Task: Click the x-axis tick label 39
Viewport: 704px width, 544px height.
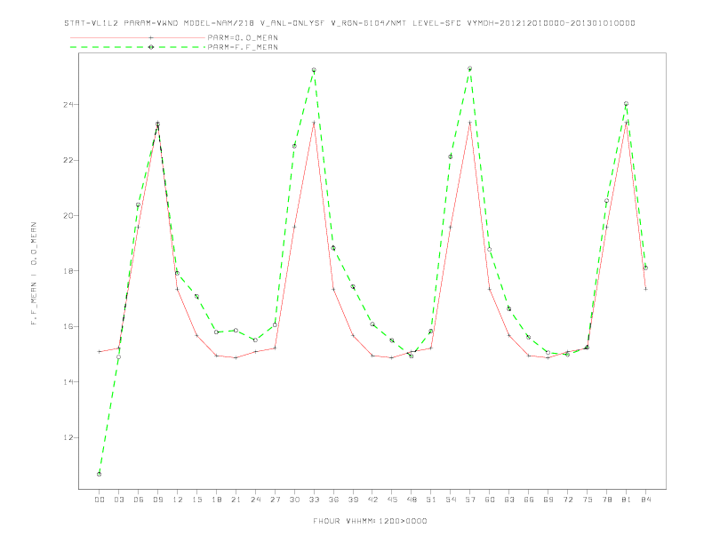Action: (x=353, y=500)
